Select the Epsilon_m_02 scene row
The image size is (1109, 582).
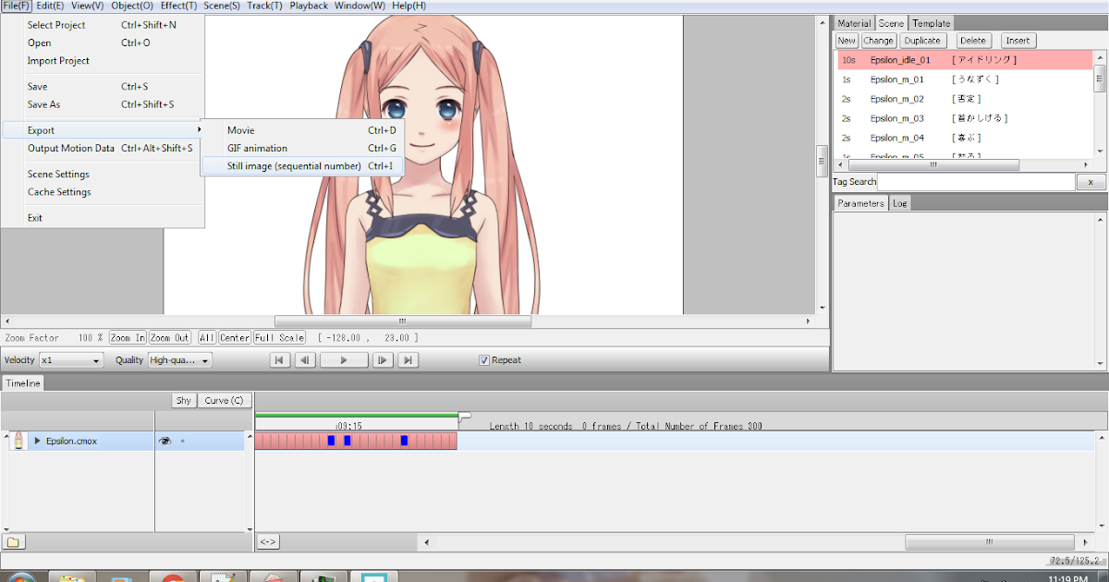tap(896, 98)
